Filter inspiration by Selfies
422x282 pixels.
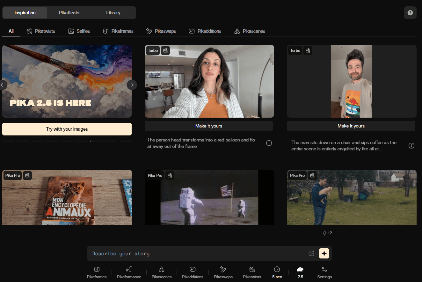click(x=79, y=31)
